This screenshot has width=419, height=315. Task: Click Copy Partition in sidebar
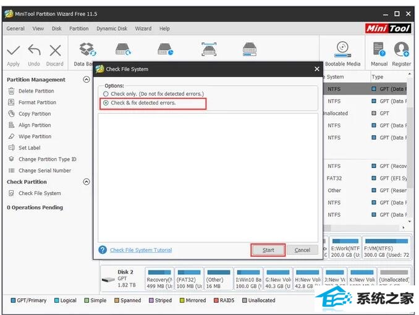point(35,114)
